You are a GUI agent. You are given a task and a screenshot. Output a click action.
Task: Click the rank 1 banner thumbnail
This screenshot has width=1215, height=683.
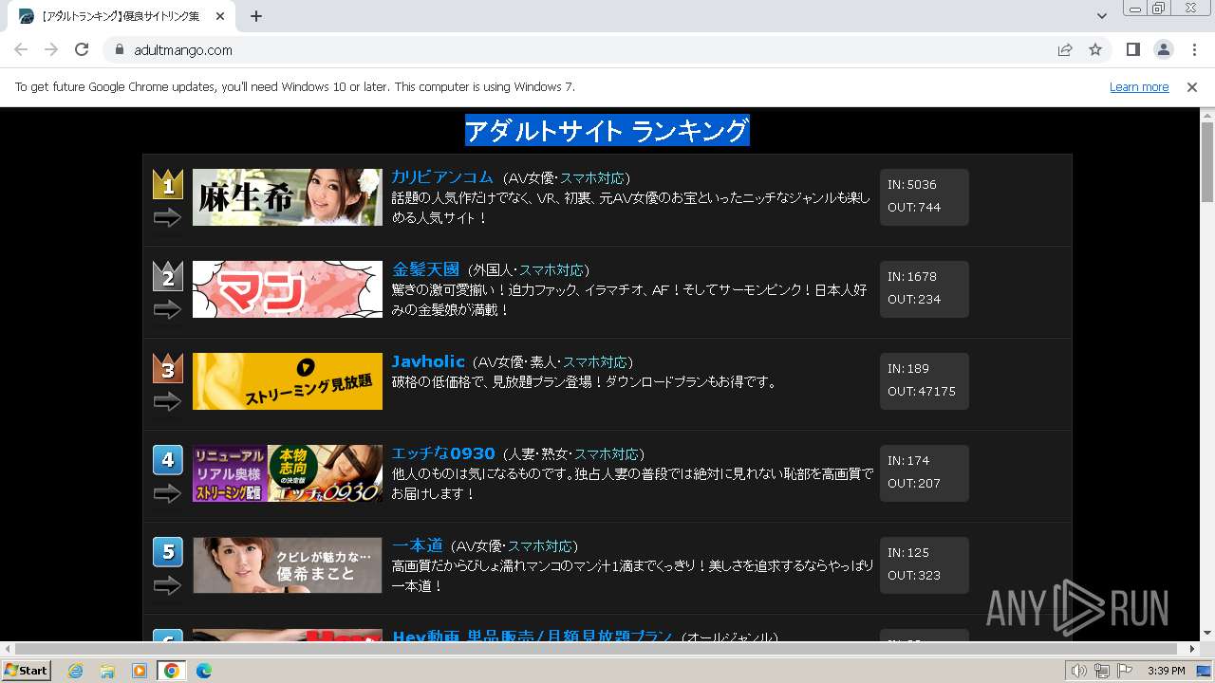288,197
